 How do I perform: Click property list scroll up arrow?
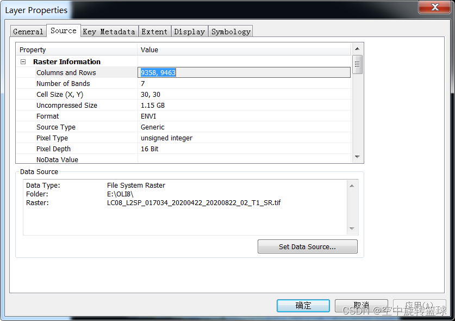[357, 49]
